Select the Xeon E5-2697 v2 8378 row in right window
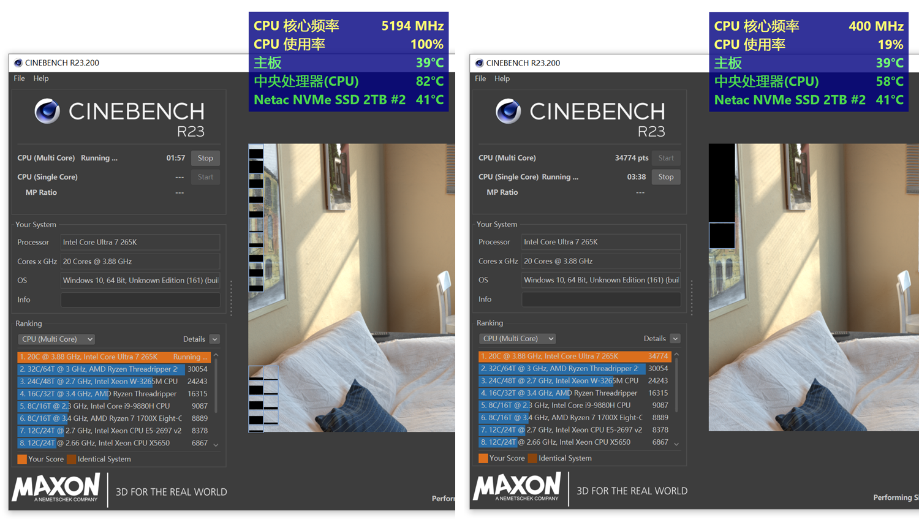 pyautogui.click(x=575, y=430)
